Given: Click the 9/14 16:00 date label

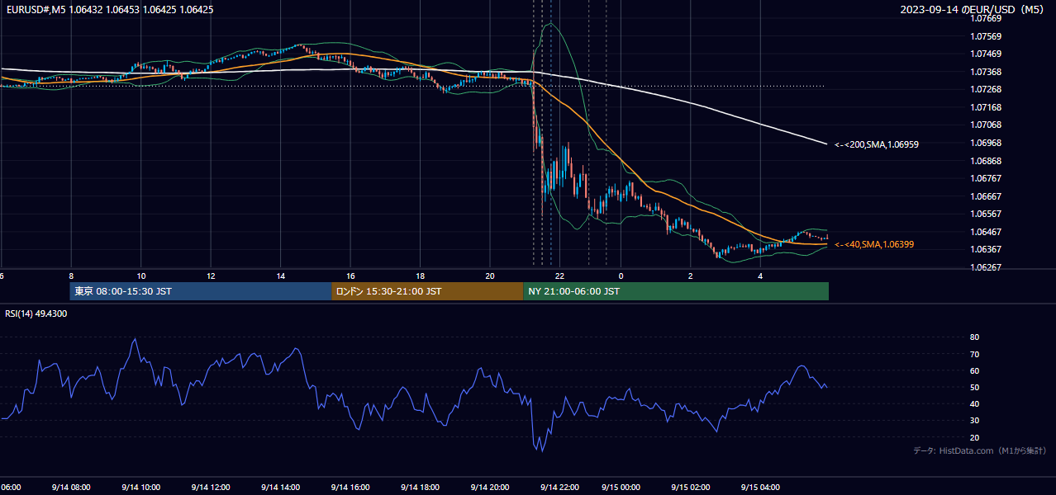Looking at the screenshot, I should click(x=350, y=487).
